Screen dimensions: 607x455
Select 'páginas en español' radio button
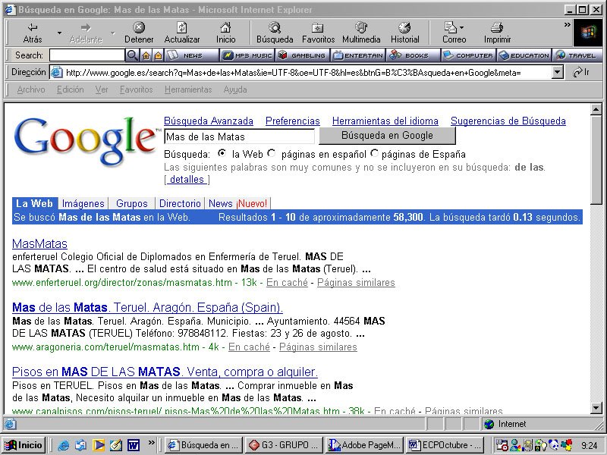point(272,153)
